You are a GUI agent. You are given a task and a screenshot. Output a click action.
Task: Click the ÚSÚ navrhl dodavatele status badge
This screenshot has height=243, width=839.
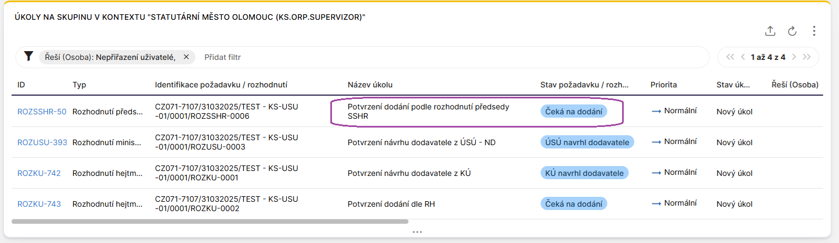pos(587,142)
